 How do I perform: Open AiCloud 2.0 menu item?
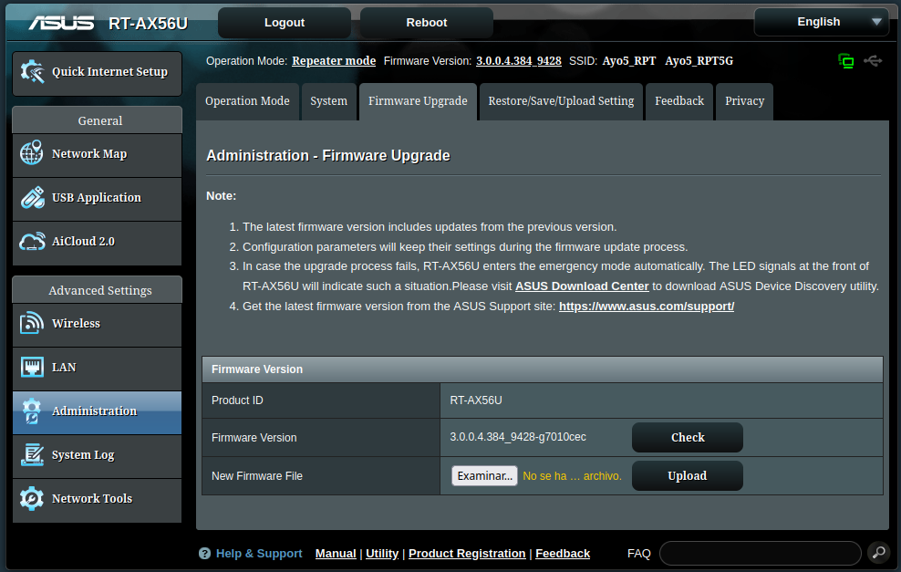(97, 242)
